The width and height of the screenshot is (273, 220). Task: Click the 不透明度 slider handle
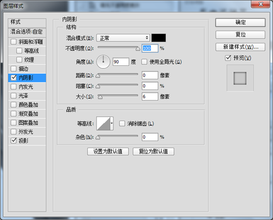click(137, 49)
